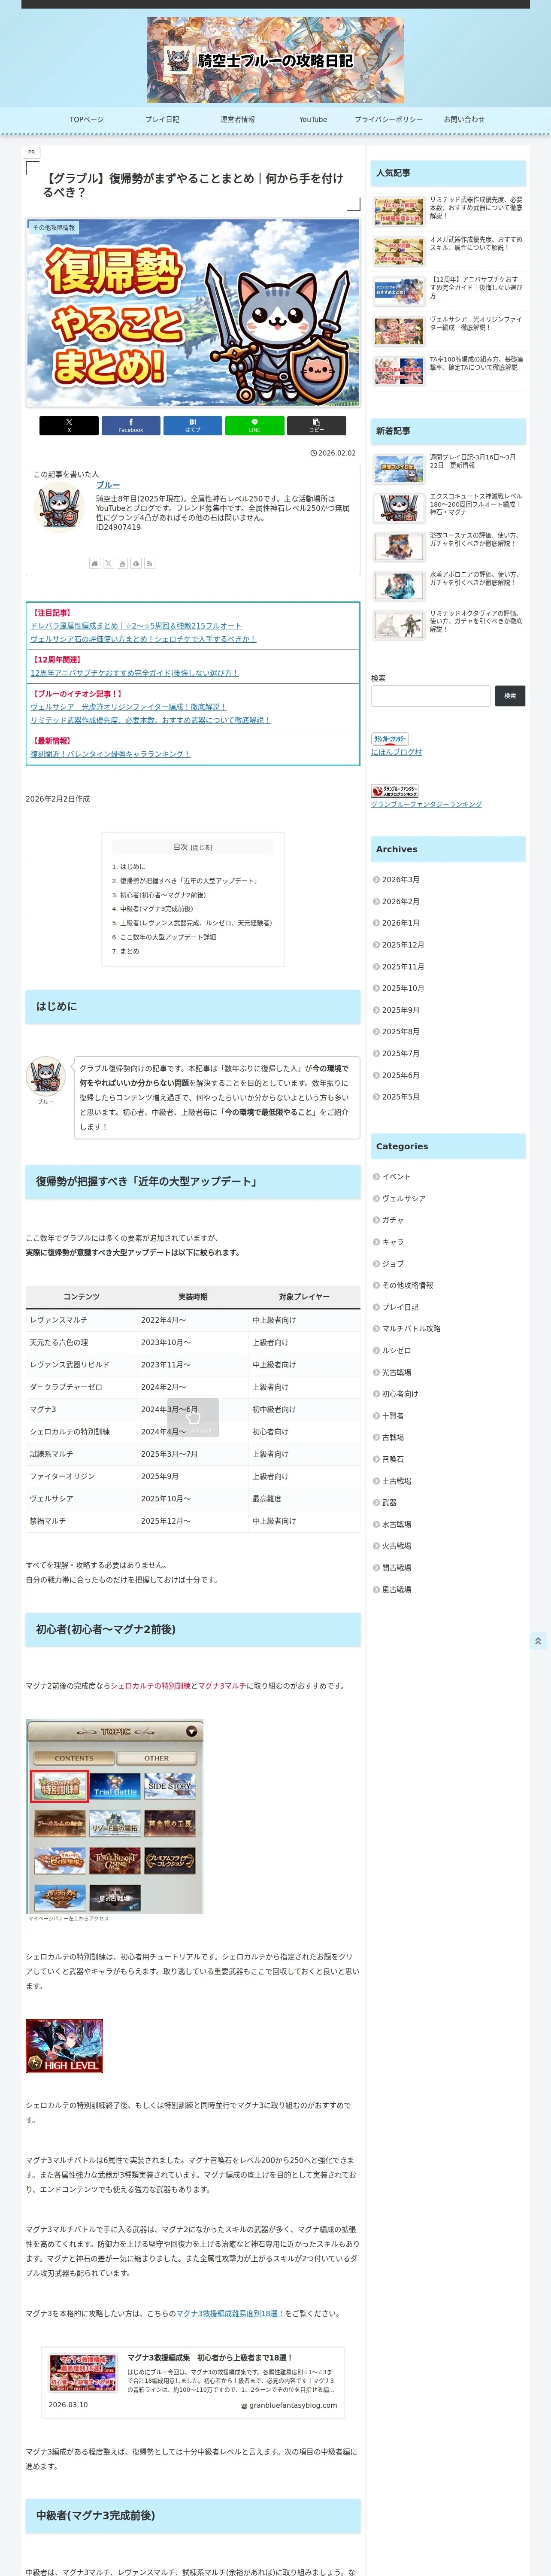Image resolution: width=551 pixels, height=2576 pixels.
Task: Click the にほんブログ村 グランブルーファンタジー banner
Action: click(390, 739)
